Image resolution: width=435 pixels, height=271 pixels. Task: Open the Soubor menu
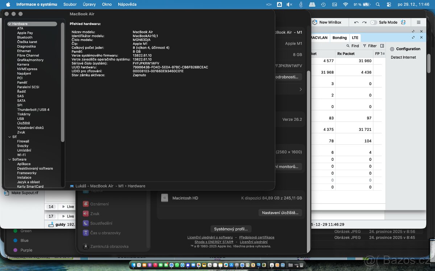click(x=70, y=4)
